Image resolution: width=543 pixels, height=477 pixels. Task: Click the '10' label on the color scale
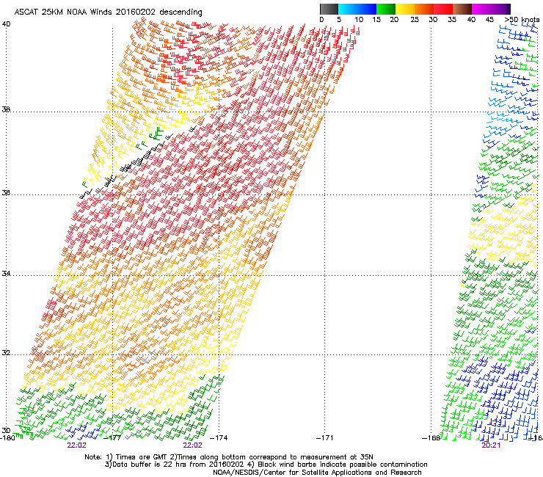[359, 20]
